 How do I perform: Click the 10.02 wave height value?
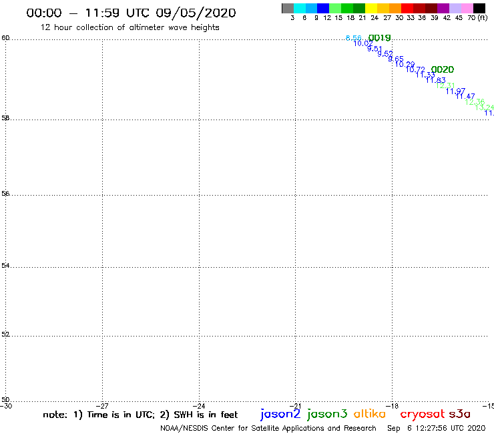tap(363, 43)
